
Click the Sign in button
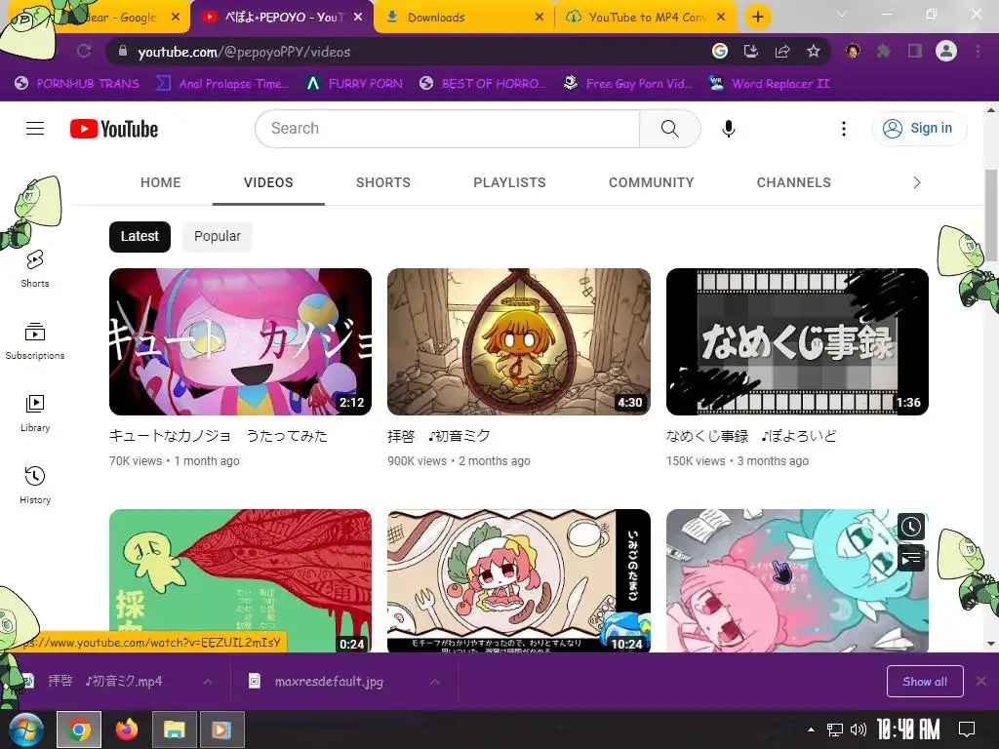pyautogui.click(x=919, y=129)
